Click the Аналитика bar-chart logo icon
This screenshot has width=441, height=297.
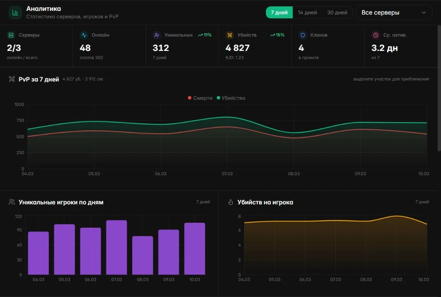pos(15,12)
